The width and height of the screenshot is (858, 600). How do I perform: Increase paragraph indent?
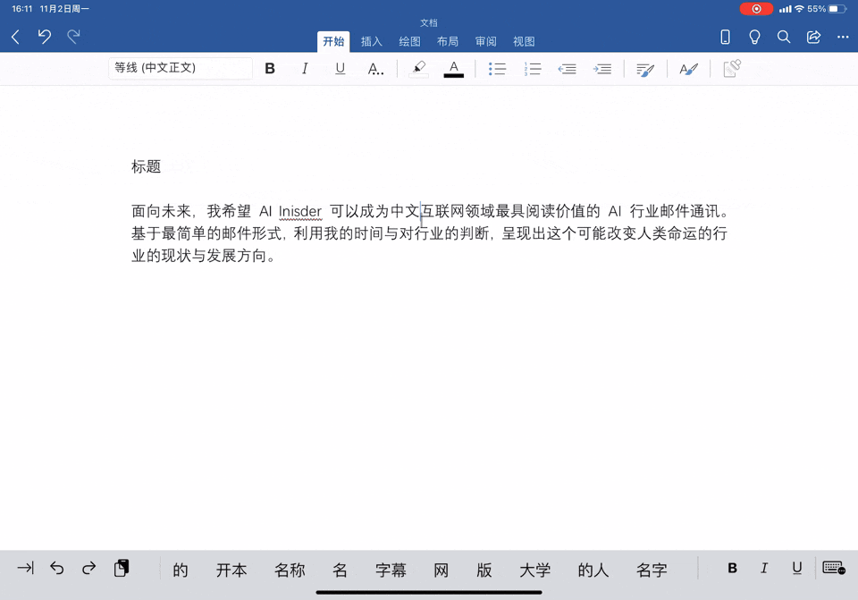[601, 69]
